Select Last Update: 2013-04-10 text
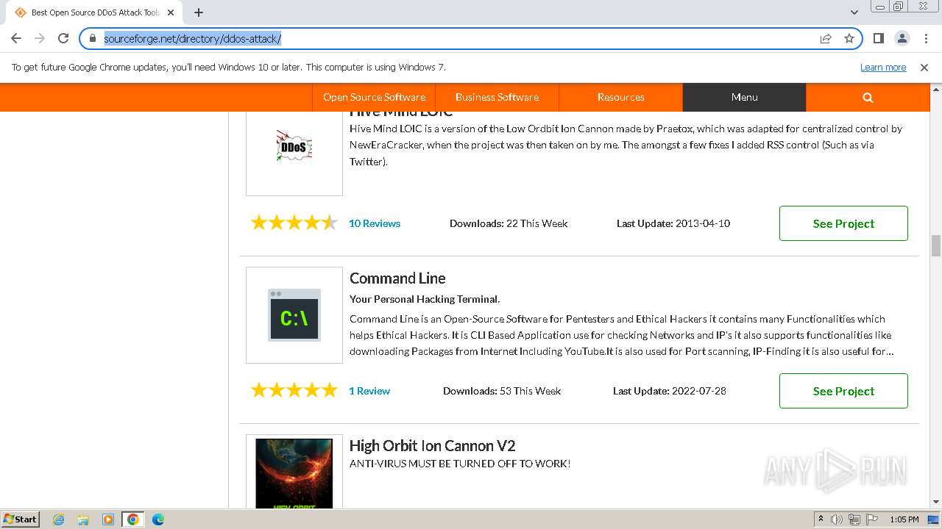This screenshot has height=529, width=942. [x=673, y=223]
